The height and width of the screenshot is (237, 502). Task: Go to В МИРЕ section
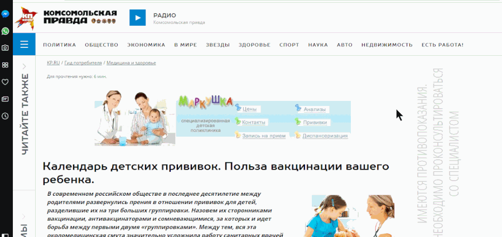click(185, 45)
